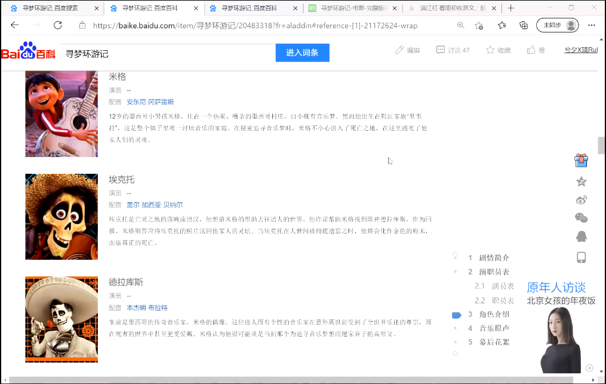The height and width of the screenshot is (384, 606).
Task: Click the 埃克托 description paragraph text
Action: [x=270, y=231]
